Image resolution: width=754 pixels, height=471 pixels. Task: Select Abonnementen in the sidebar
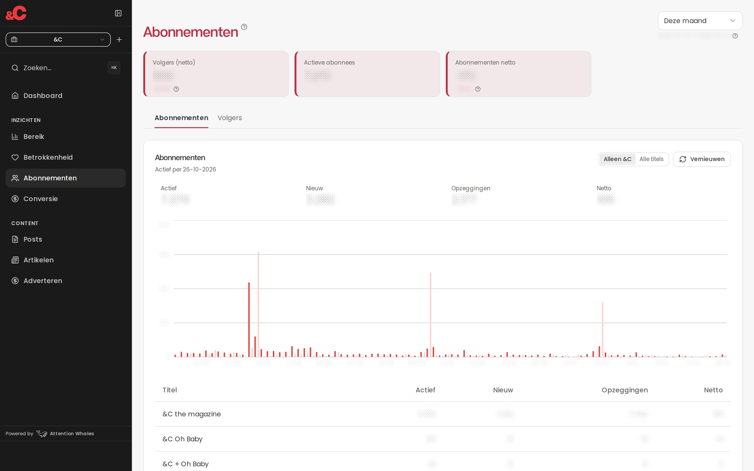coord(66,178)
